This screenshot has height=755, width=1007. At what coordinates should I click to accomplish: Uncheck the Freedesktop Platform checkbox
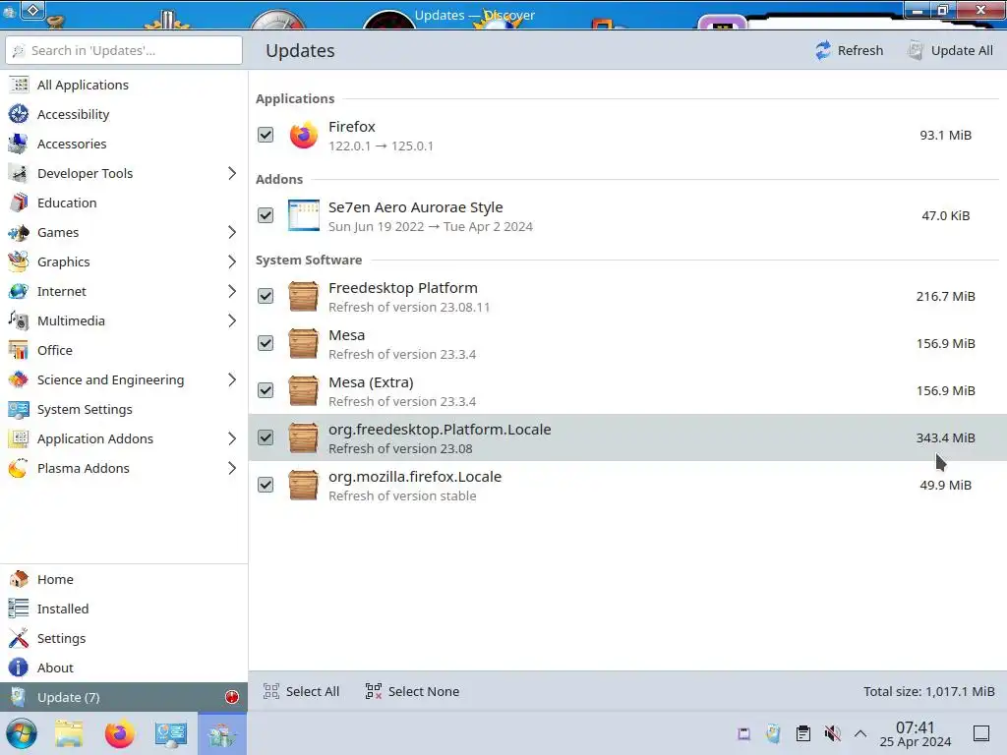(x=266, y=296)
